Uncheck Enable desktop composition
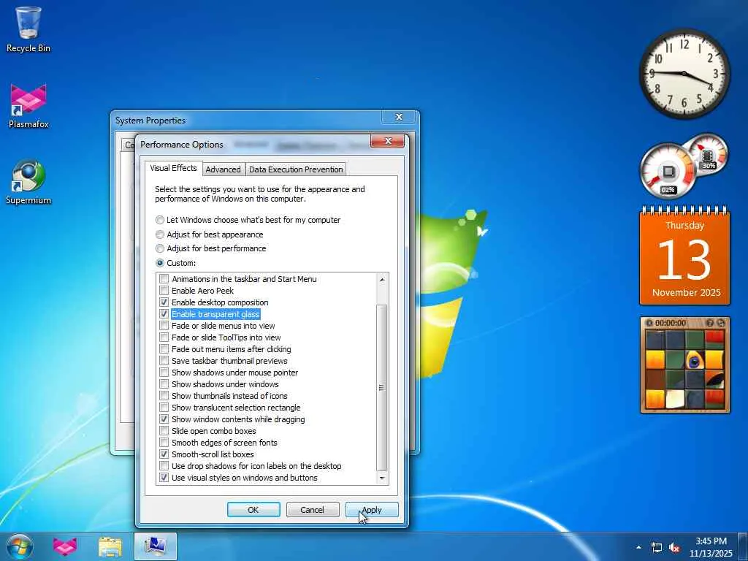Image resolution: width=748 pixels, height=561 pixels. (x=164, y=302)
